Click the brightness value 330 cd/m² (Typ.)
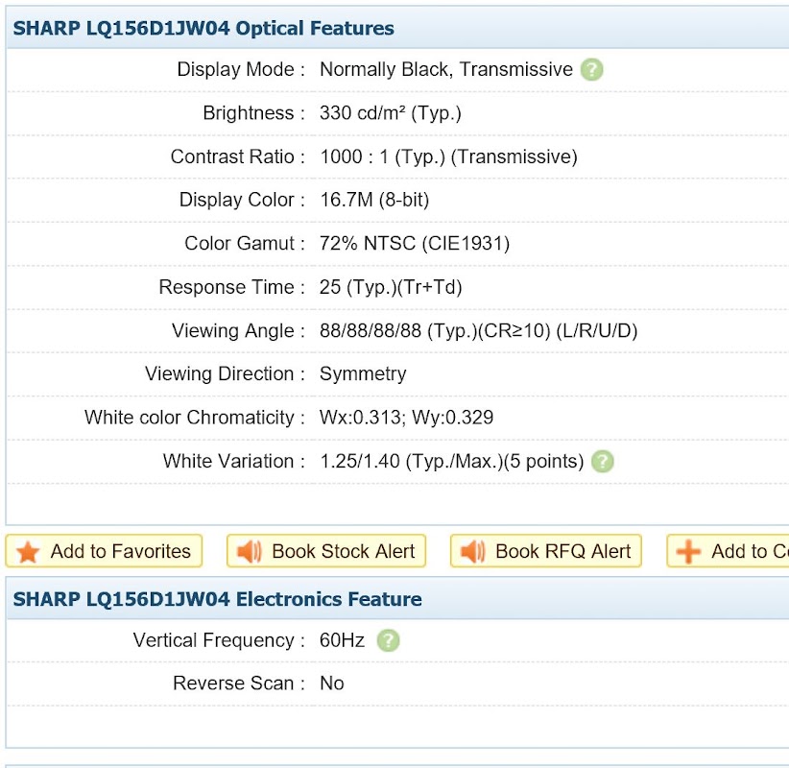789x768 pixels. coord(390,113)
